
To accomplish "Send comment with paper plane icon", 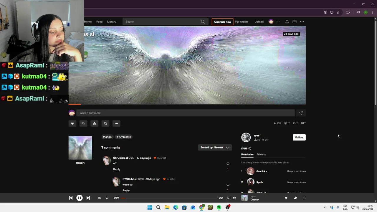I will (301, 113).
